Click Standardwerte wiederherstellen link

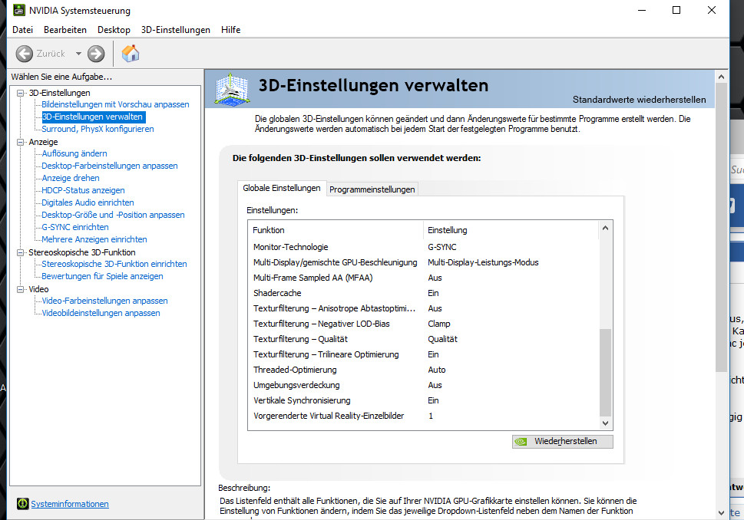(639, 100)
